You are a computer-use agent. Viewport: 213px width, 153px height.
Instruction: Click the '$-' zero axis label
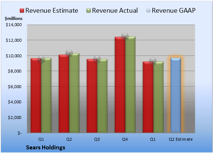[x=20, y=133]
